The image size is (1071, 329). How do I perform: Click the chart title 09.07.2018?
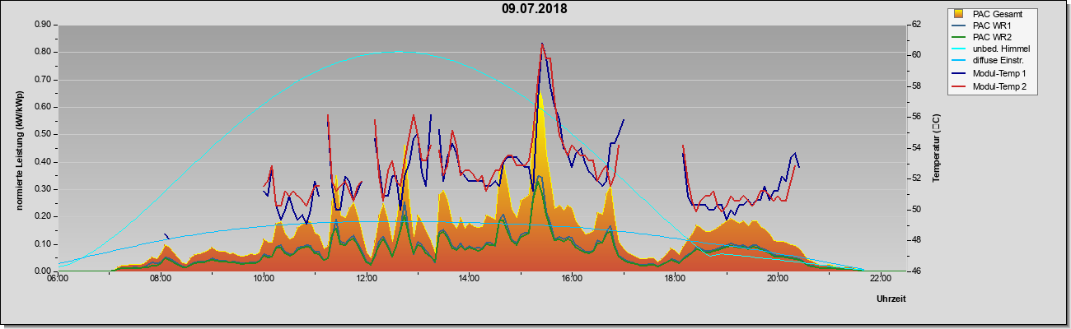pos(535,10)
